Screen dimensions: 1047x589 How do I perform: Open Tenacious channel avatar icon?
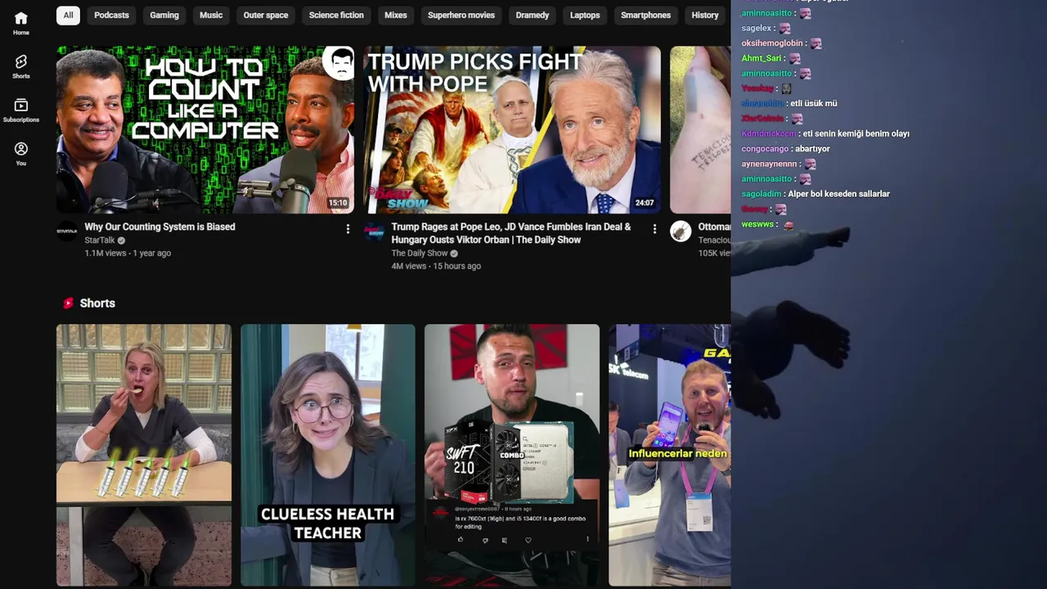click(681, 232)
